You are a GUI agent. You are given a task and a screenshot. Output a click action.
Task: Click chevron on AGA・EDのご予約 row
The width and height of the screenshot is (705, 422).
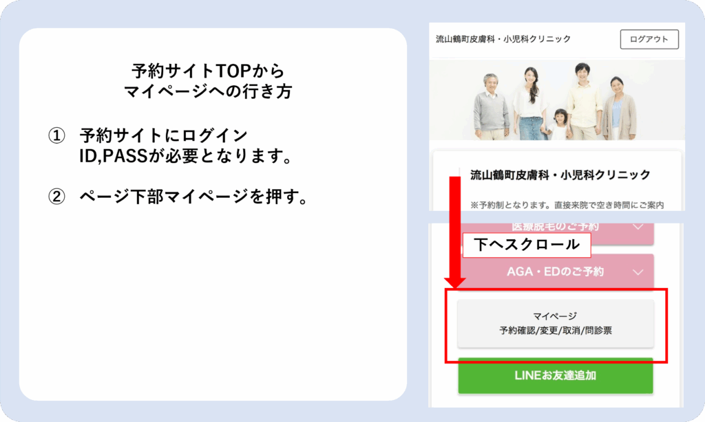[638, 272]
